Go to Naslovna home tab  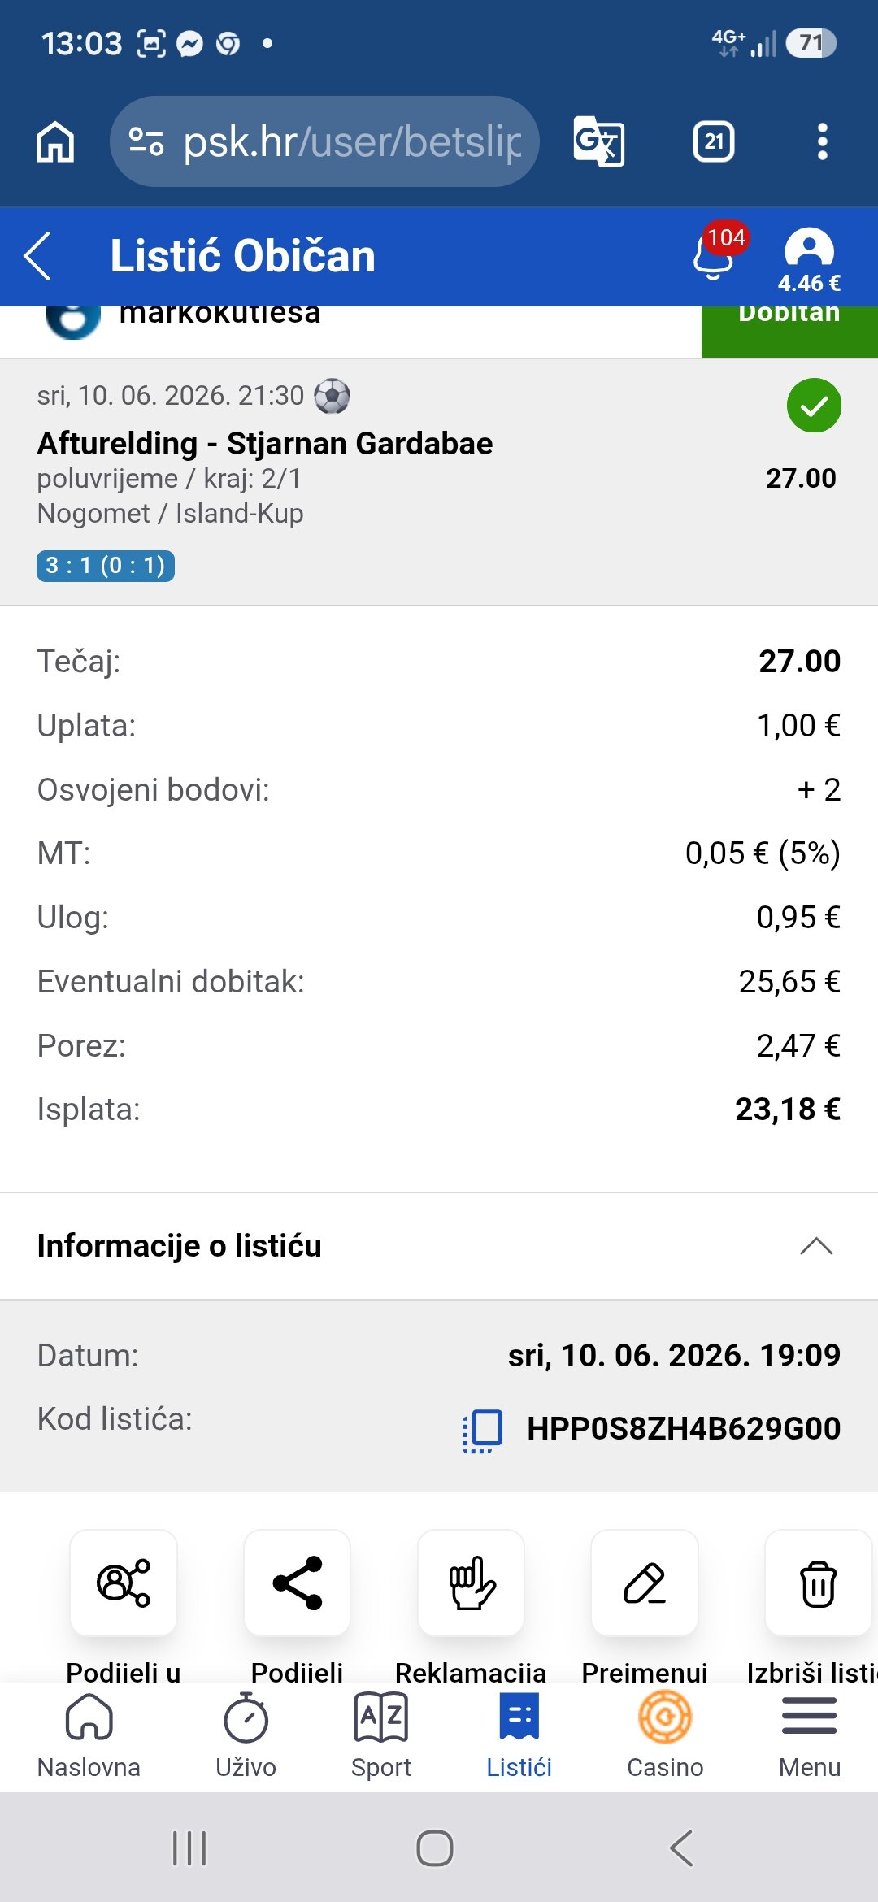pyautogui.click(x=89, y=1735)
